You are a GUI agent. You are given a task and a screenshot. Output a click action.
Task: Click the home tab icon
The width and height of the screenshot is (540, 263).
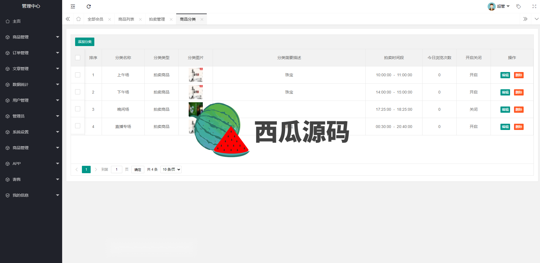click(x=79, y=19)
